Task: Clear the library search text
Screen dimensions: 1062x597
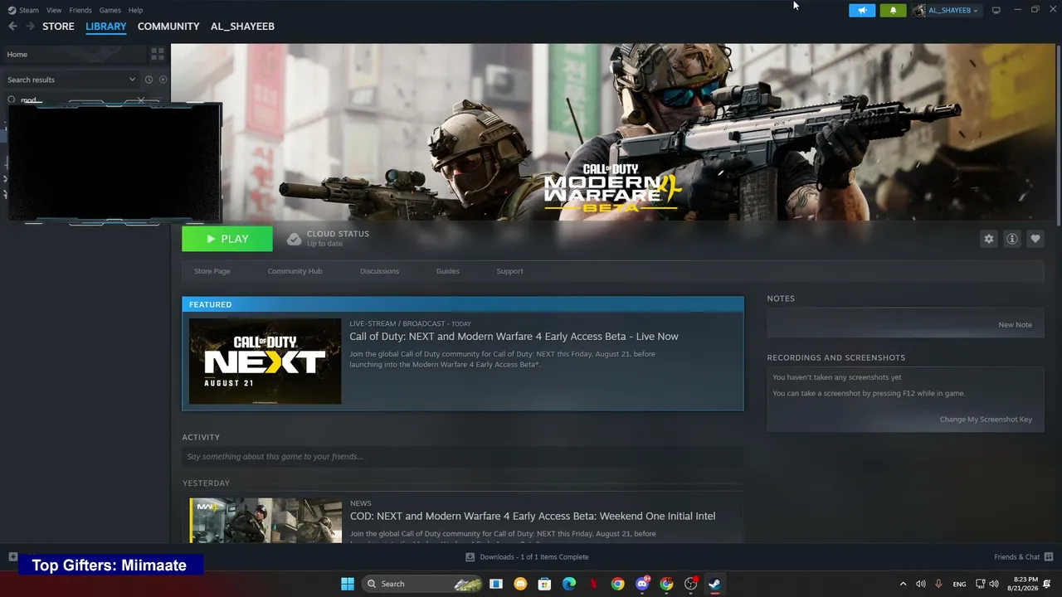Action: 141,100
